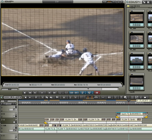The image size is (152, 140).
Task: Click the project name button on timeline
Action: coord(13,97)
